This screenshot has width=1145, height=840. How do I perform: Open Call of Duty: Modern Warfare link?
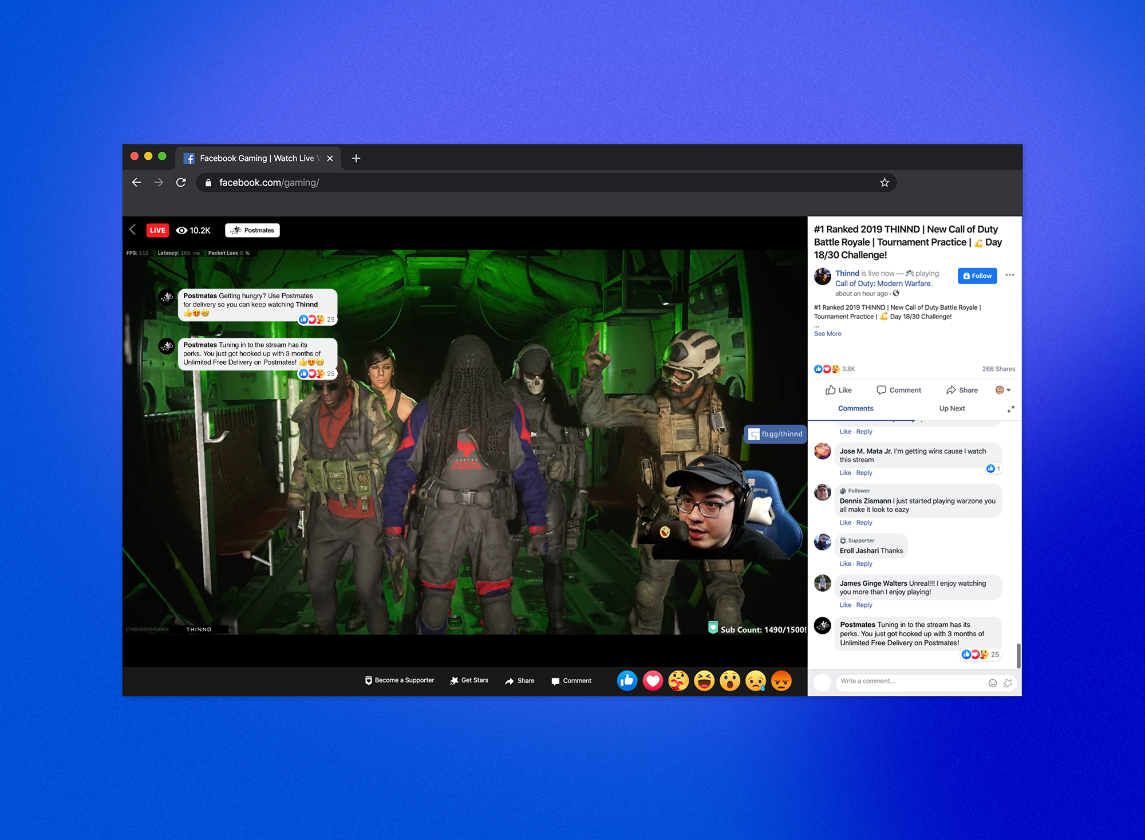click(883, 283)
